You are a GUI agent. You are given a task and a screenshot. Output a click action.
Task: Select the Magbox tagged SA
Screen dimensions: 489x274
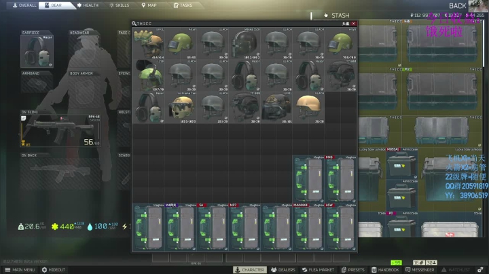tap(213, 227)
